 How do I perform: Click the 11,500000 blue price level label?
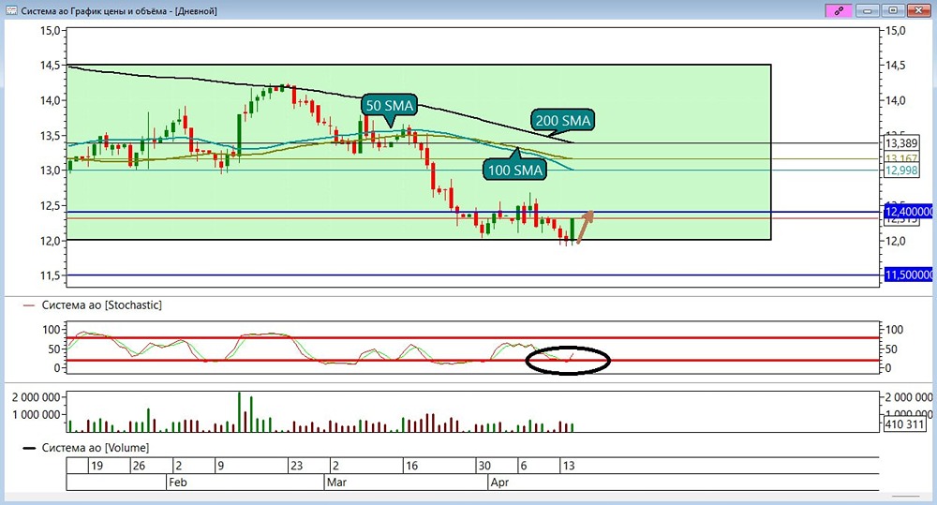tap(908, 275)
